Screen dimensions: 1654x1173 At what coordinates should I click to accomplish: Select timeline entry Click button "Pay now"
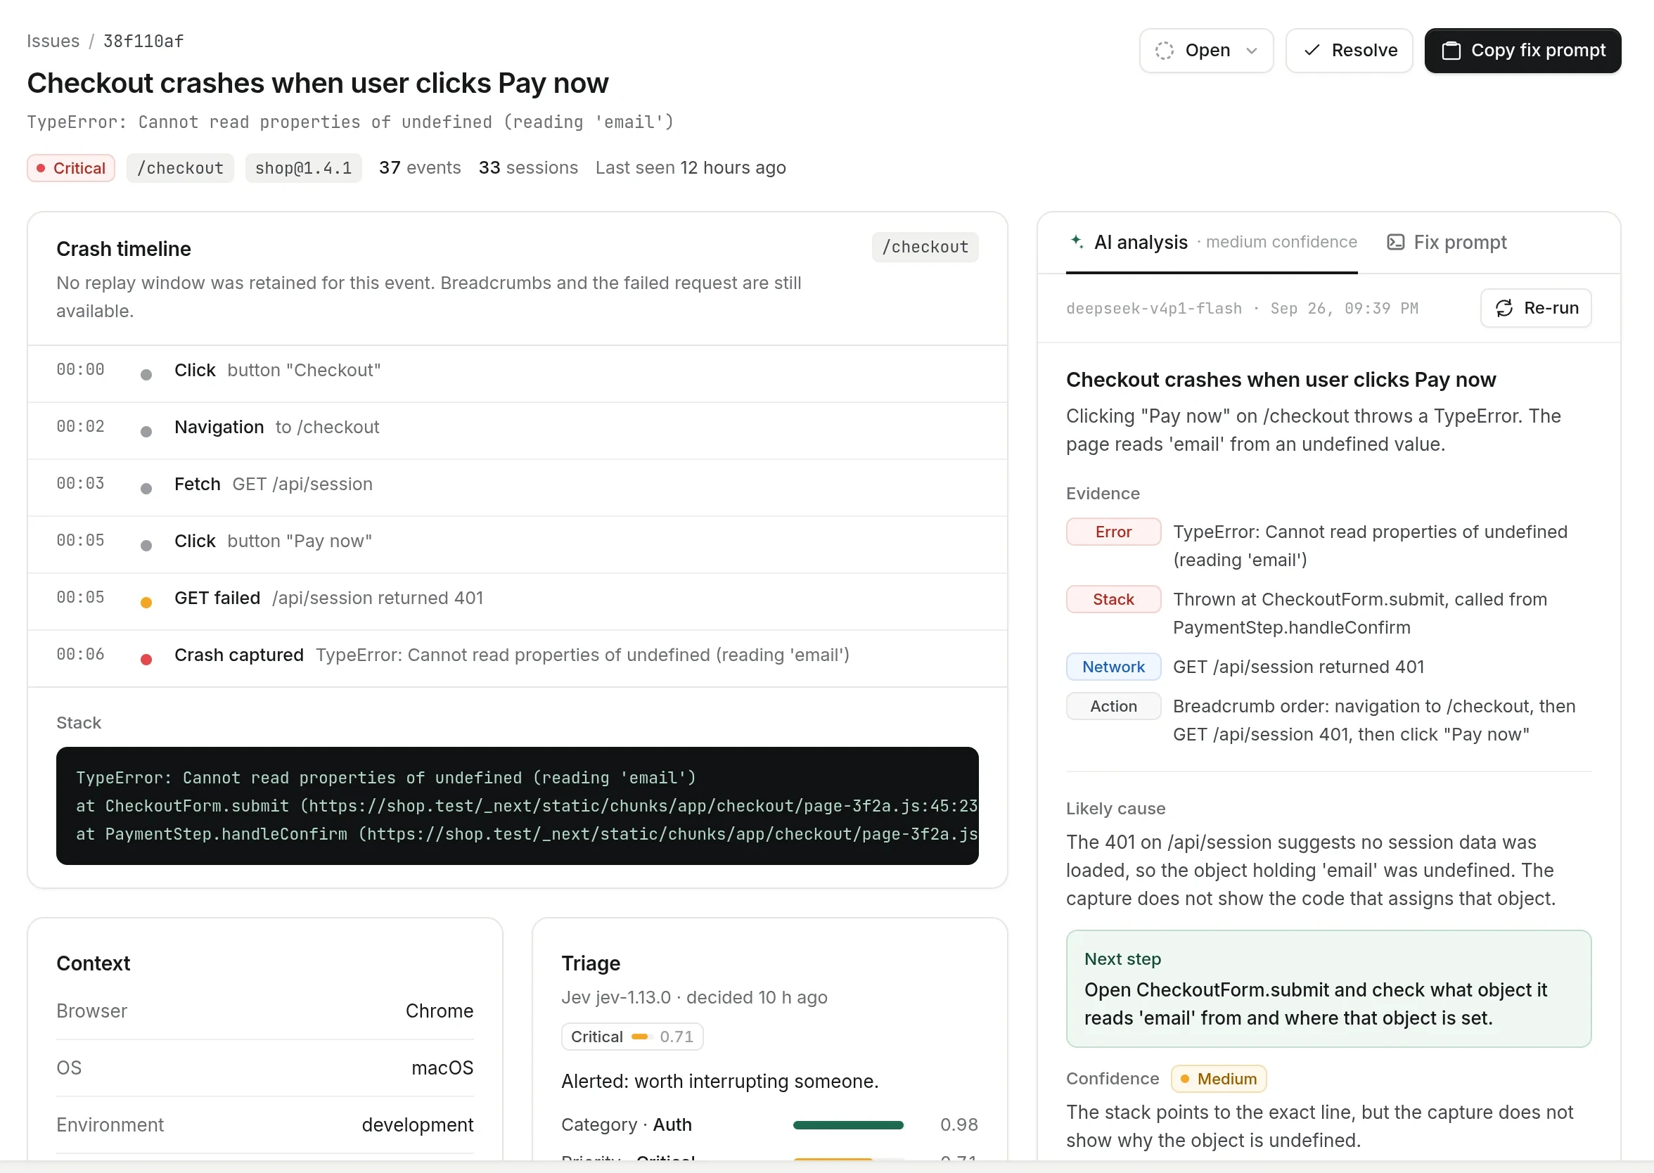(x=517, y=545)
